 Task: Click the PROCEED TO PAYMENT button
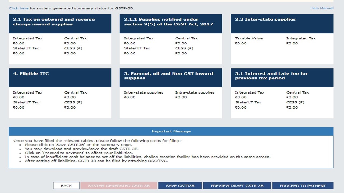pos(303,185)
